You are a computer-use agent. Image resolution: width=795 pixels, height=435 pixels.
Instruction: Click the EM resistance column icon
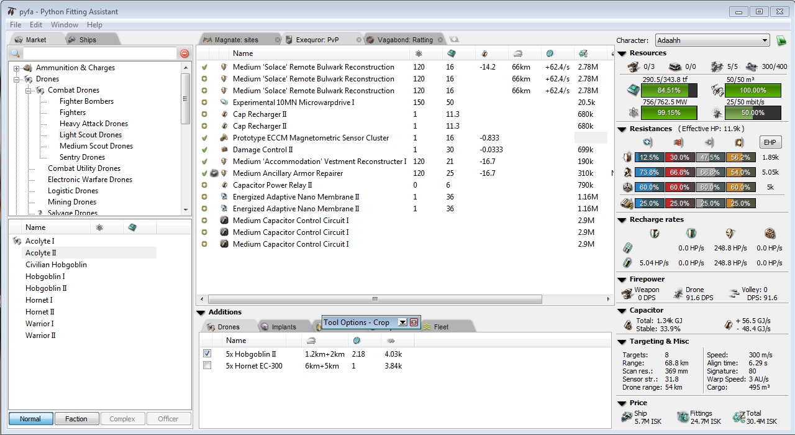(x=647, y=142)
